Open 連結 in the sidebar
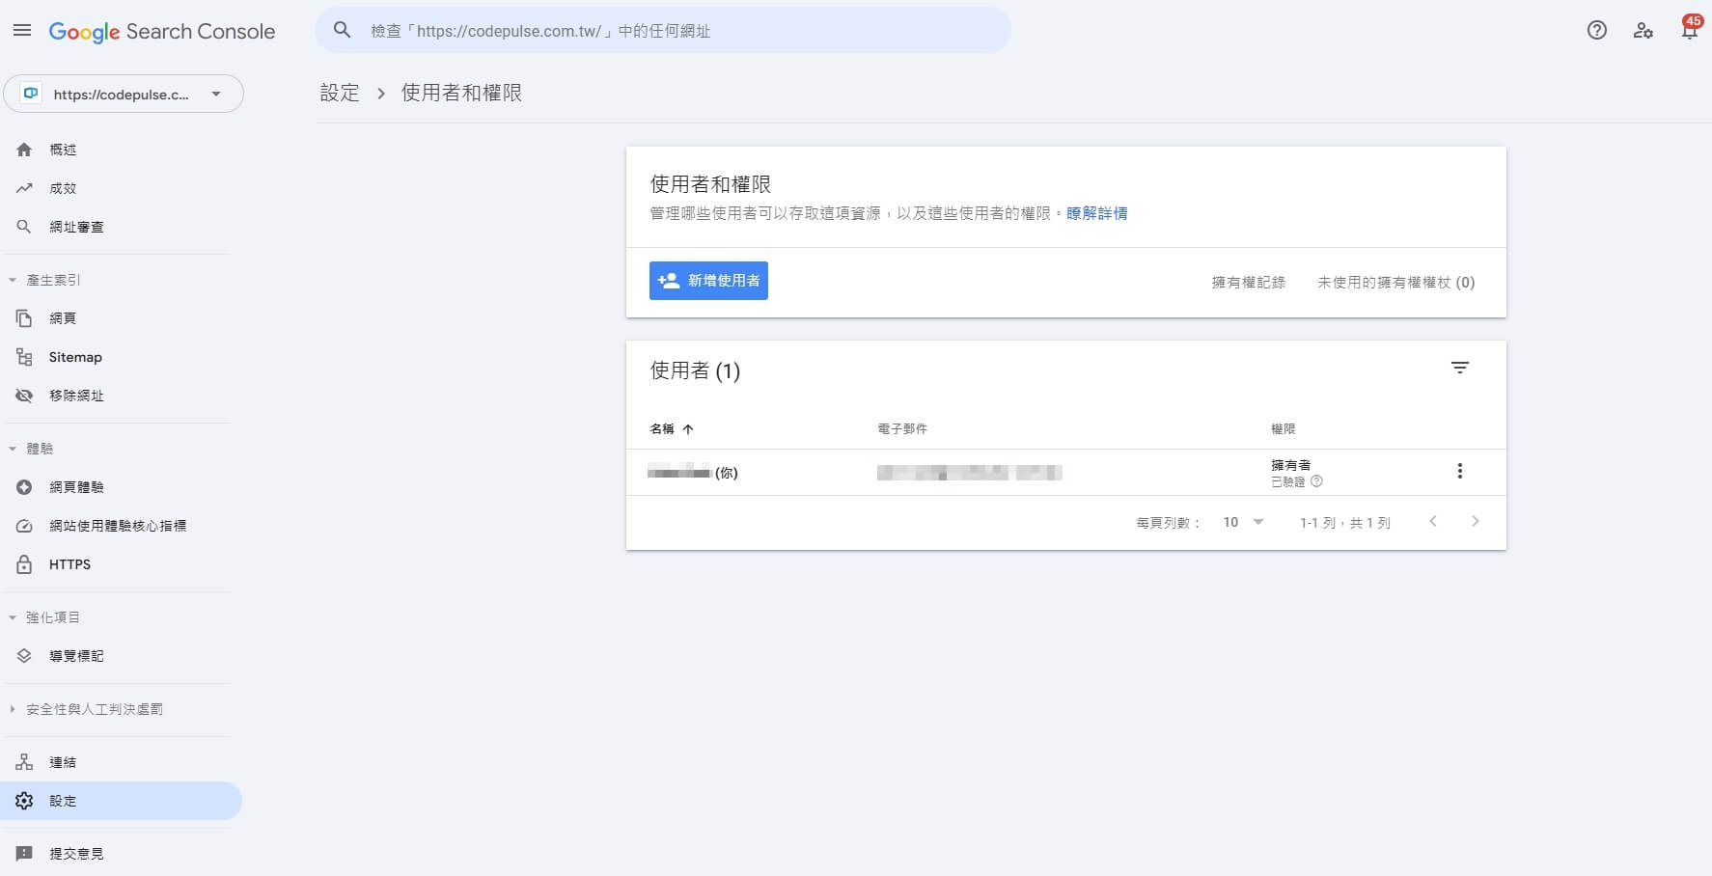This screenshot has height=876, width=1712. 63,762
